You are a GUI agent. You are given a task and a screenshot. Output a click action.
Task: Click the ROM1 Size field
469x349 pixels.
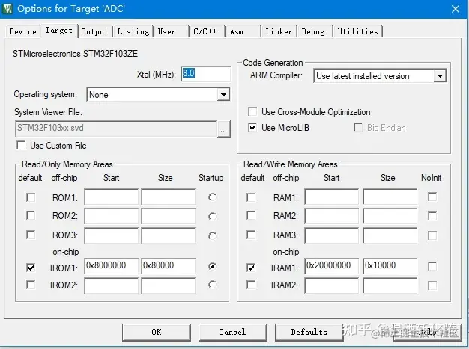pyautogui.click(x=169, y=197)
